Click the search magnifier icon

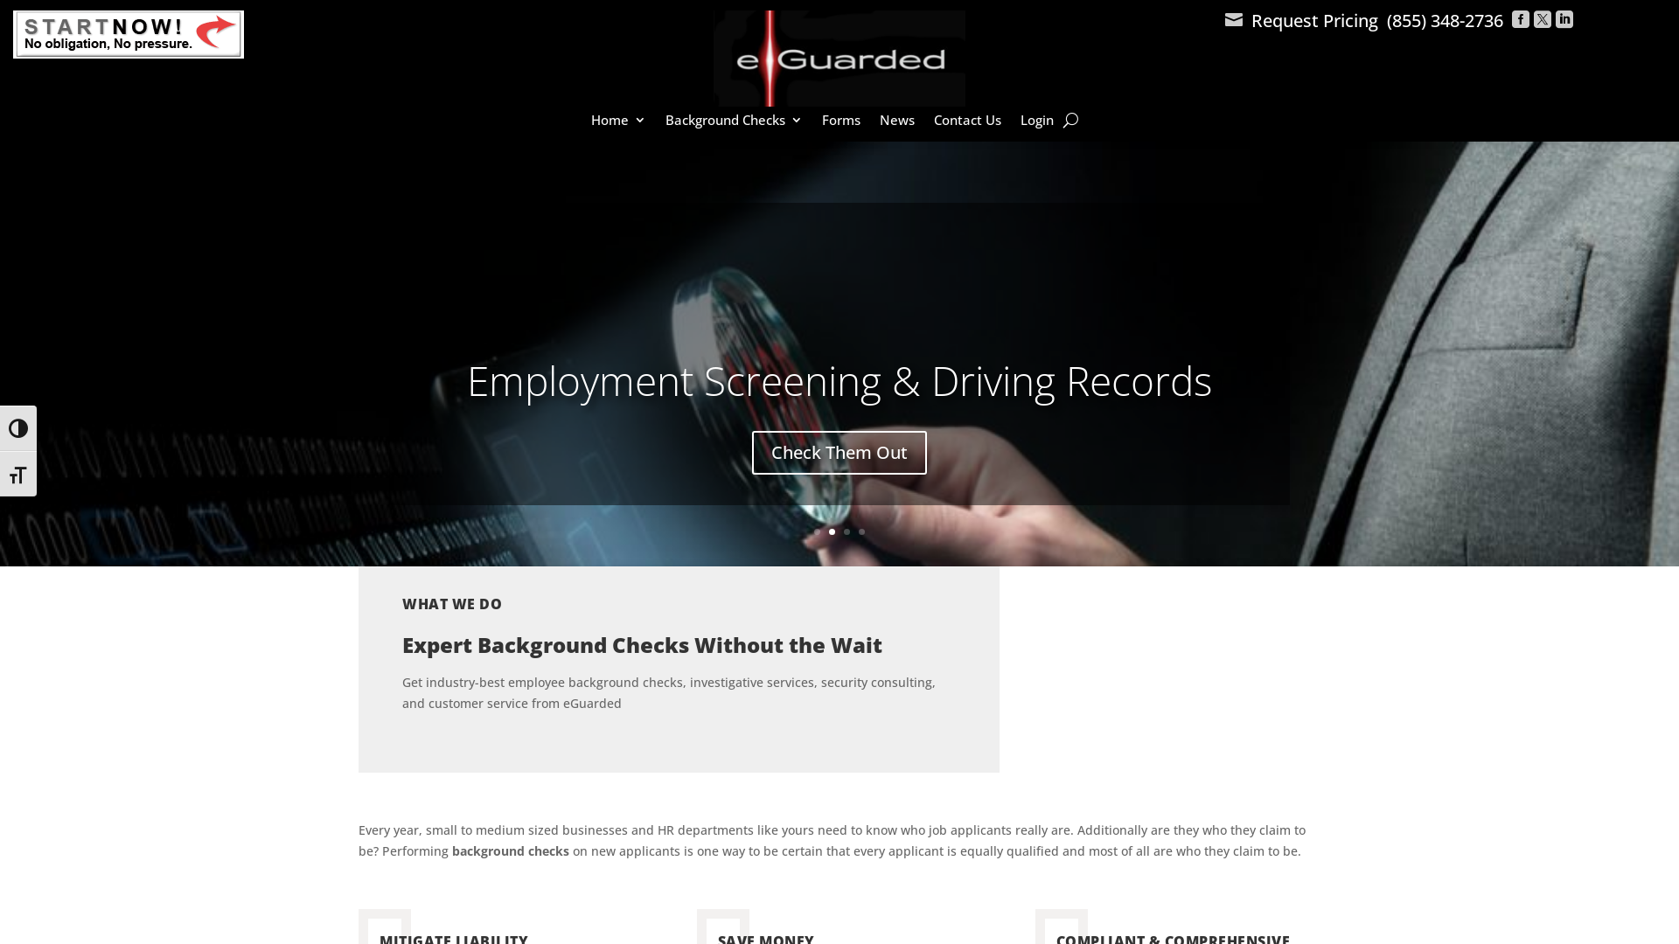pyautogui.click(x=1070, y=120)
